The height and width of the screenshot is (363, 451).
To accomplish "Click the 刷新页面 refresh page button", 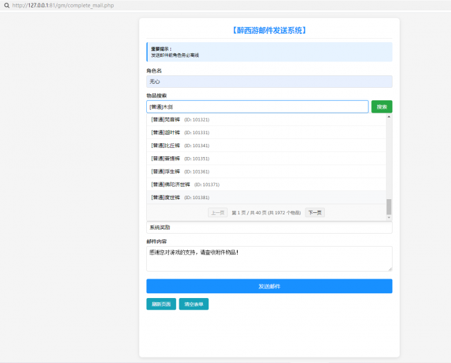I will tap(161, 304).
